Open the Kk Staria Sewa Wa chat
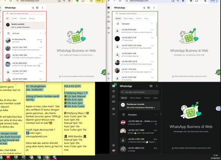The width and height of the screenshot is (221, 160). click(x=25, y=41)
